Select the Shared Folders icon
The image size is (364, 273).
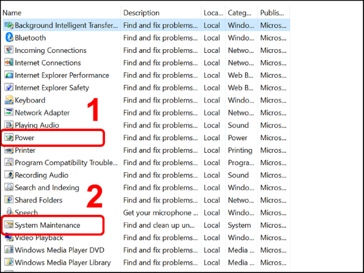coord(8,200)
